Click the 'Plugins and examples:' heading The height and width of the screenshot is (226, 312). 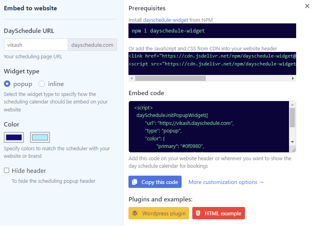coord(161,199)
